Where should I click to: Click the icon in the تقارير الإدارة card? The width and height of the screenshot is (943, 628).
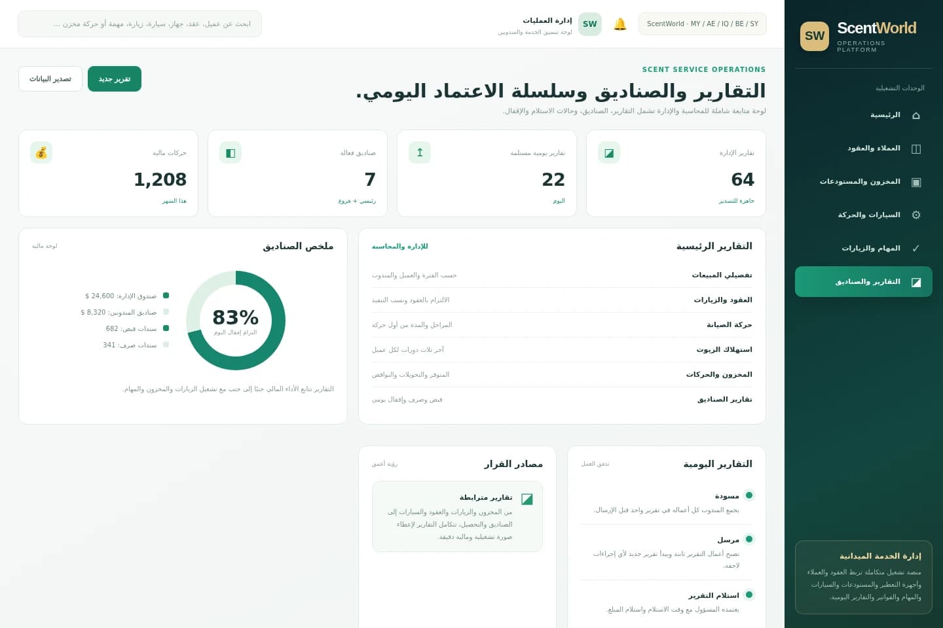609,152
